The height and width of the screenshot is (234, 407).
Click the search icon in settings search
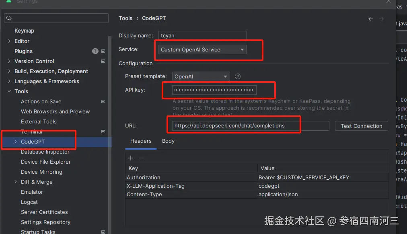tap(10, 18)
